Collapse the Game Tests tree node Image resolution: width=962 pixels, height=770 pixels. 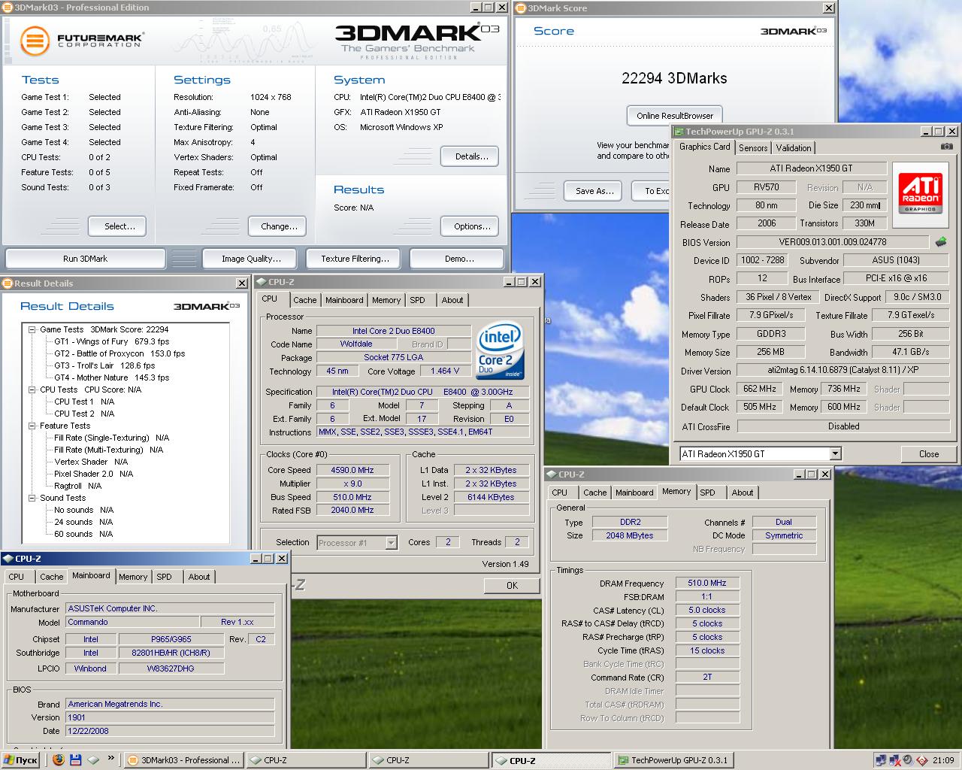click(32, 329)
